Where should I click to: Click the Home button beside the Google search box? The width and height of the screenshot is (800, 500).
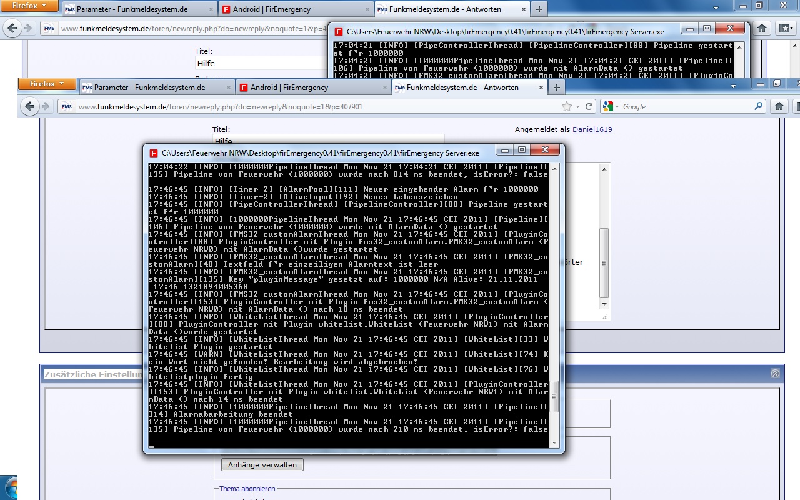click(x=779, y=107)
